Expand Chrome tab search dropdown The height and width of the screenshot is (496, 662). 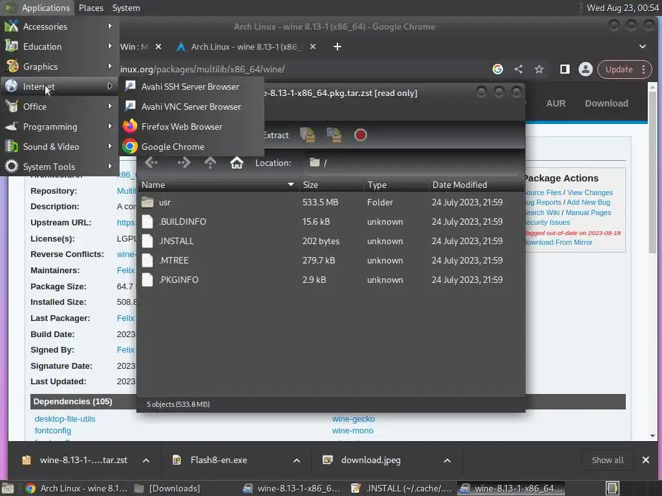642,46
